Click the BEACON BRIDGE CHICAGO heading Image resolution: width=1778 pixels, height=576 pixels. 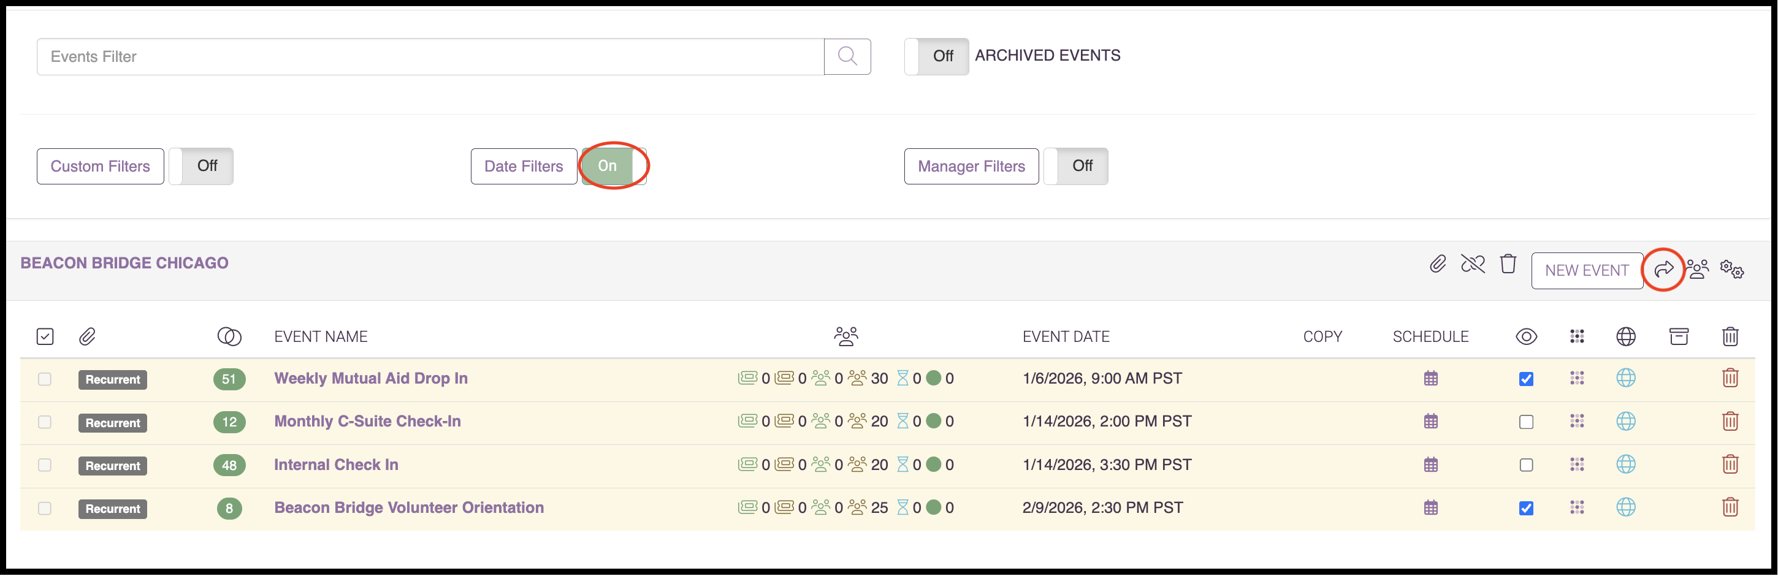[124, 263]
